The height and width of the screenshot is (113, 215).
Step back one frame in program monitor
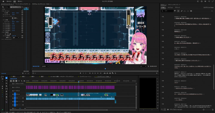93,73
